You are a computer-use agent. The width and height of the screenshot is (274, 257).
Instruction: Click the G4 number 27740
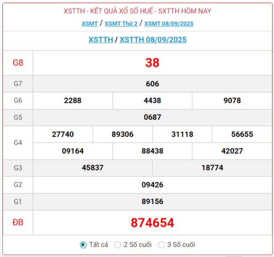coord(63,134)
